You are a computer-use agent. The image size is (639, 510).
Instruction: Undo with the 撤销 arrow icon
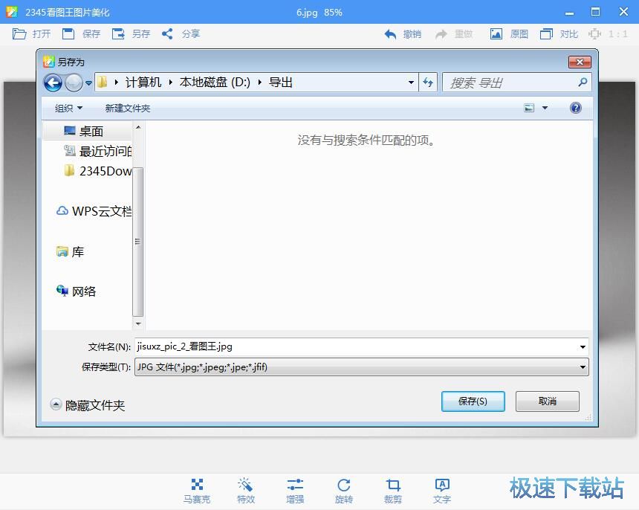(390, 34)
